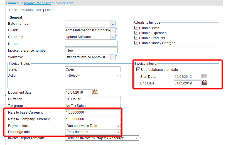This screenshot has height=145, width=226.
Task: Open the Exchange rate dropdown
Action: 93,132
